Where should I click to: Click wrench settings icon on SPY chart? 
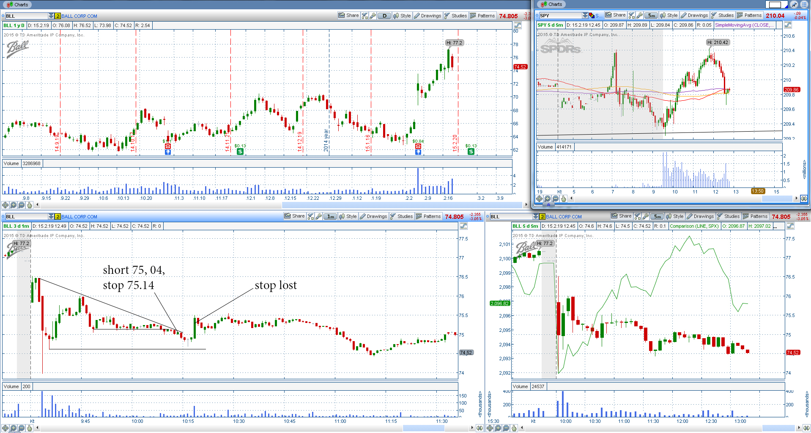(x=640, y=15)
